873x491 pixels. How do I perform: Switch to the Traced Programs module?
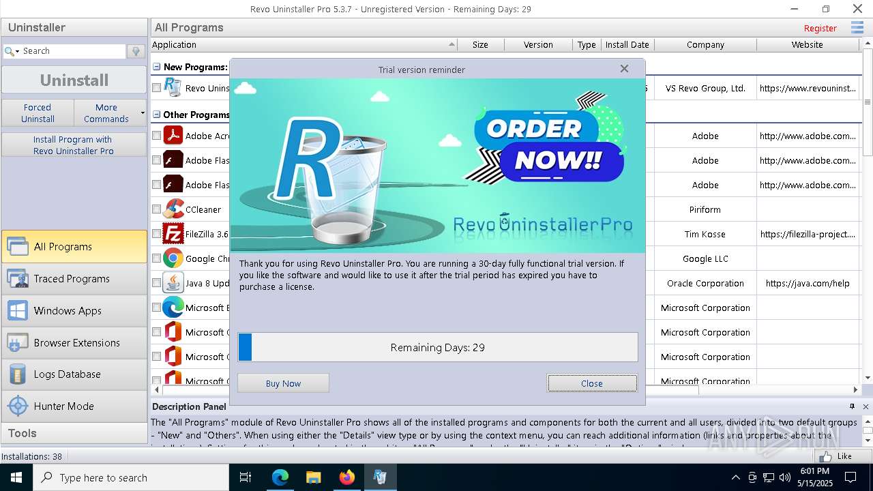[74, 279]
